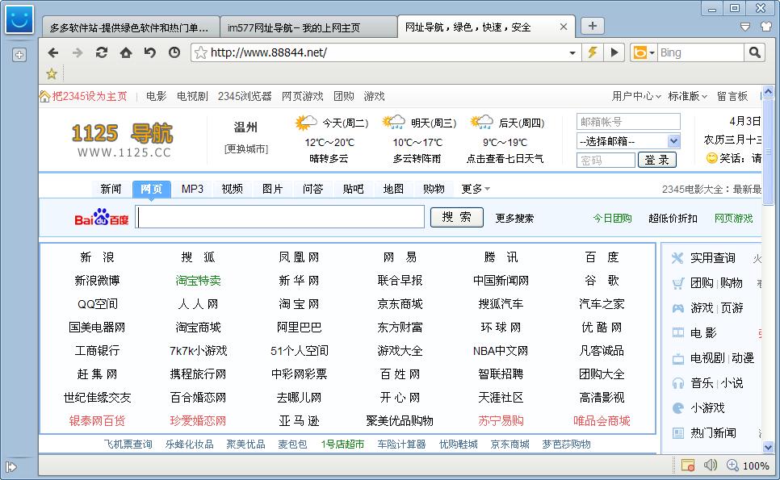Select the 视频 search tab
This screenshot has width=780, height=480.
click(x=233, y=189)
